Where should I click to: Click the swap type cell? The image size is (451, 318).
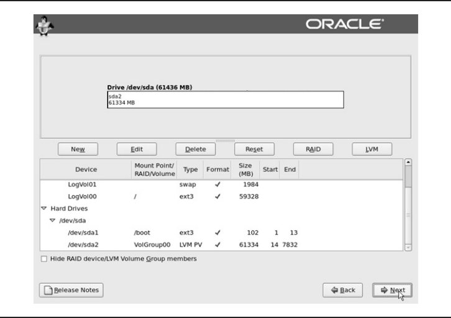188,184
